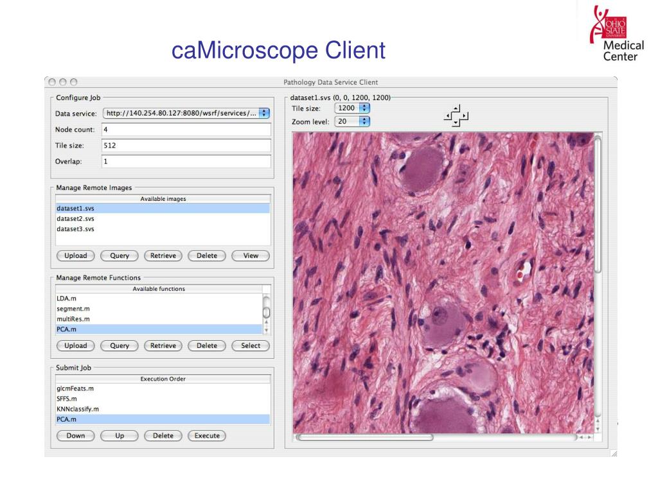
Task: Click Delete under Manage Remote Functions
Action: 207,346
